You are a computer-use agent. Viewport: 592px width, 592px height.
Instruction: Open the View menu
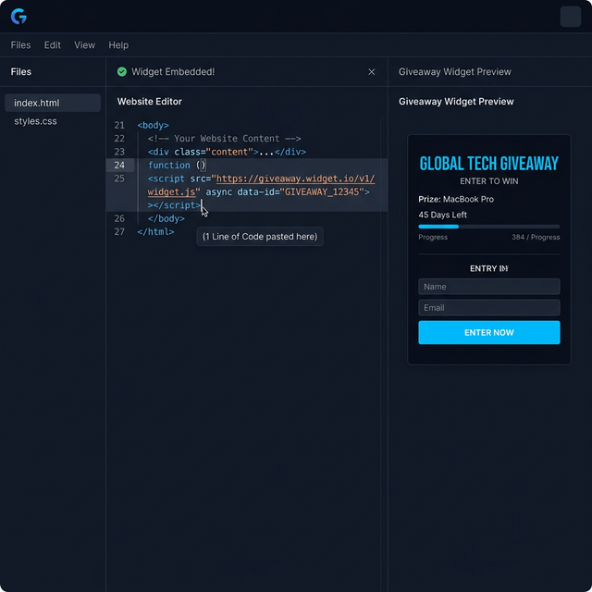(x=84, y=45)
